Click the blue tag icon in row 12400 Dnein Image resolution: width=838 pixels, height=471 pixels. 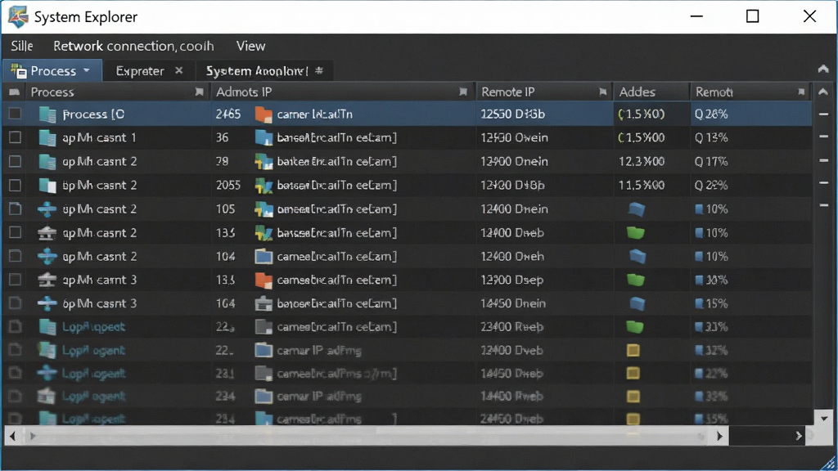click(636, 209)
